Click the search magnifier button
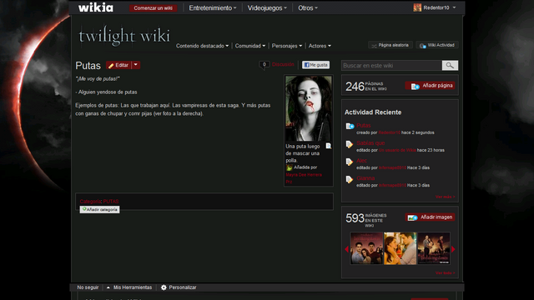Viewport: 534px width, 300px height. coord(450,65)
